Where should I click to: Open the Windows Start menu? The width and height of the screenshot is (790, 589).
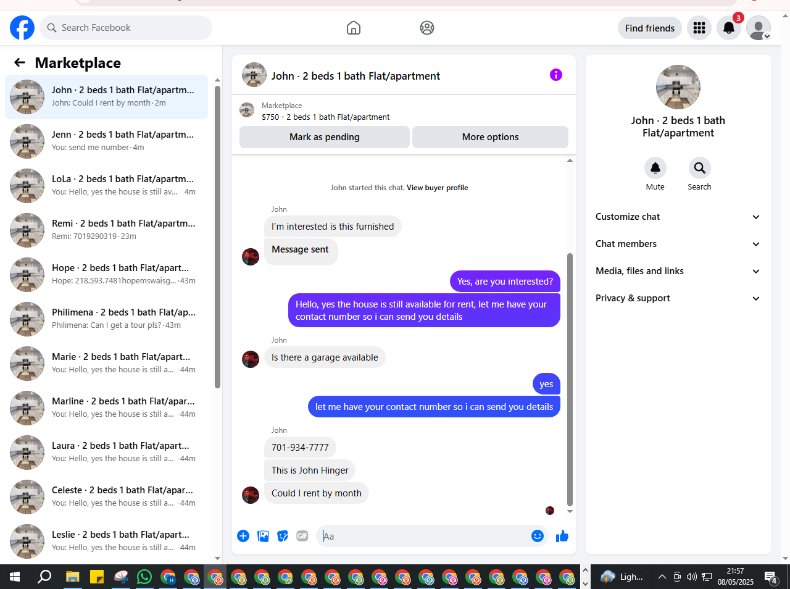coord(15,577)
